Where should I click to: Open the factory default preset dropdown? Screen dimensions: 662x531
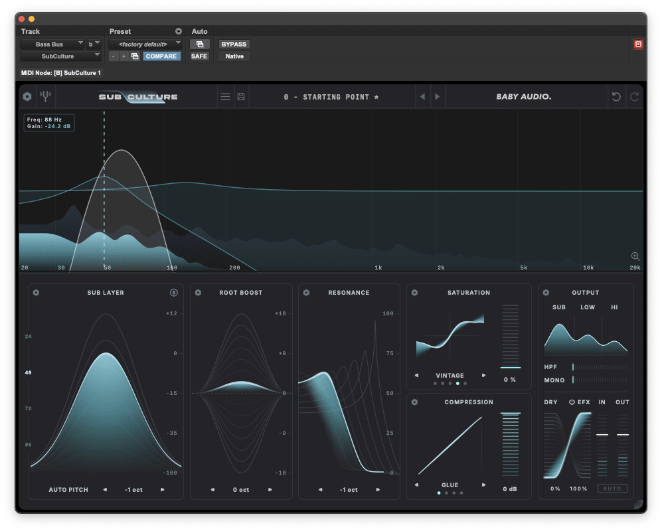[x=145, y=44]
